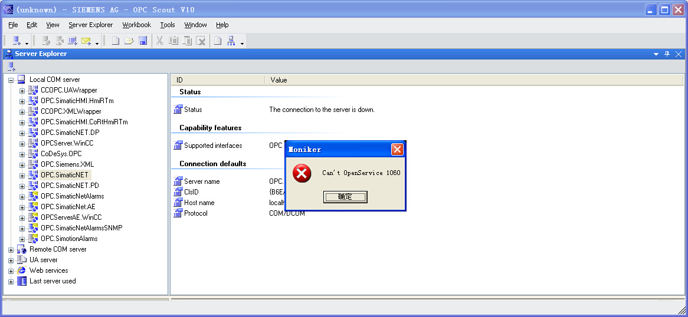Click the Delete X icon in toolbar
This screenshot has height=317, width=688.
pyautogui.click(x=201, y=41)
